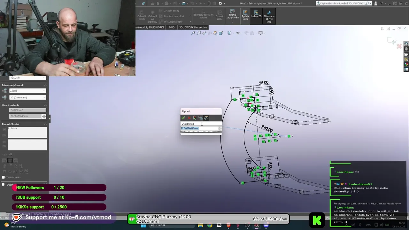Insert the plus/minus symbol in dimension text

tap(16, 166)
